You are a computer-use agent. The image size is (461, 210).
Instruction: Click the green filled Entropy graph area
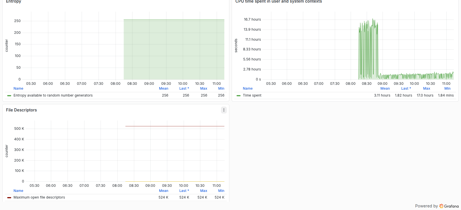coord(174,50)
